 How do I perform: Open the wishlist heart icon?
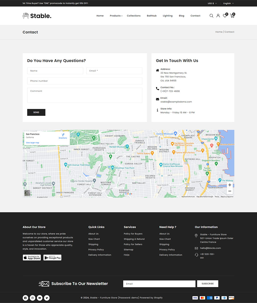[225, 16]
